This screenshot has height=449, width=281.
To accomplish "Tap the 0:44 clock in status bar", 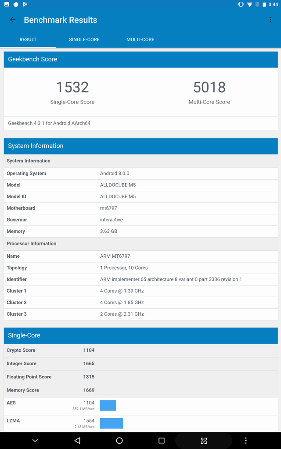I will 273,4.
